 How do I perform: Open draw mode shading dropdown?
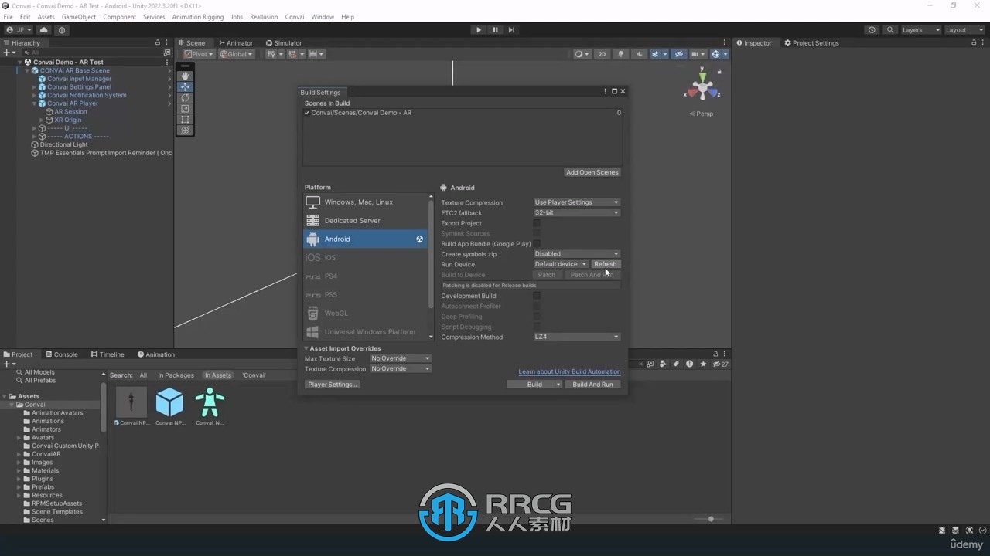pyautogui.click(x=581, y=54)
